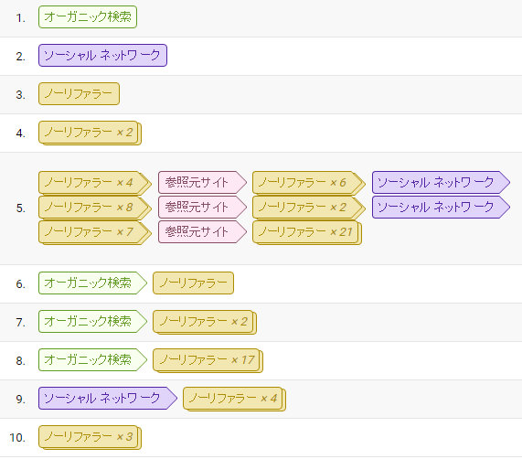Select the ノーリファラー × 4 tag in row 9
Image resolution: width=522 pixels, height=459 pixels.
234,399
